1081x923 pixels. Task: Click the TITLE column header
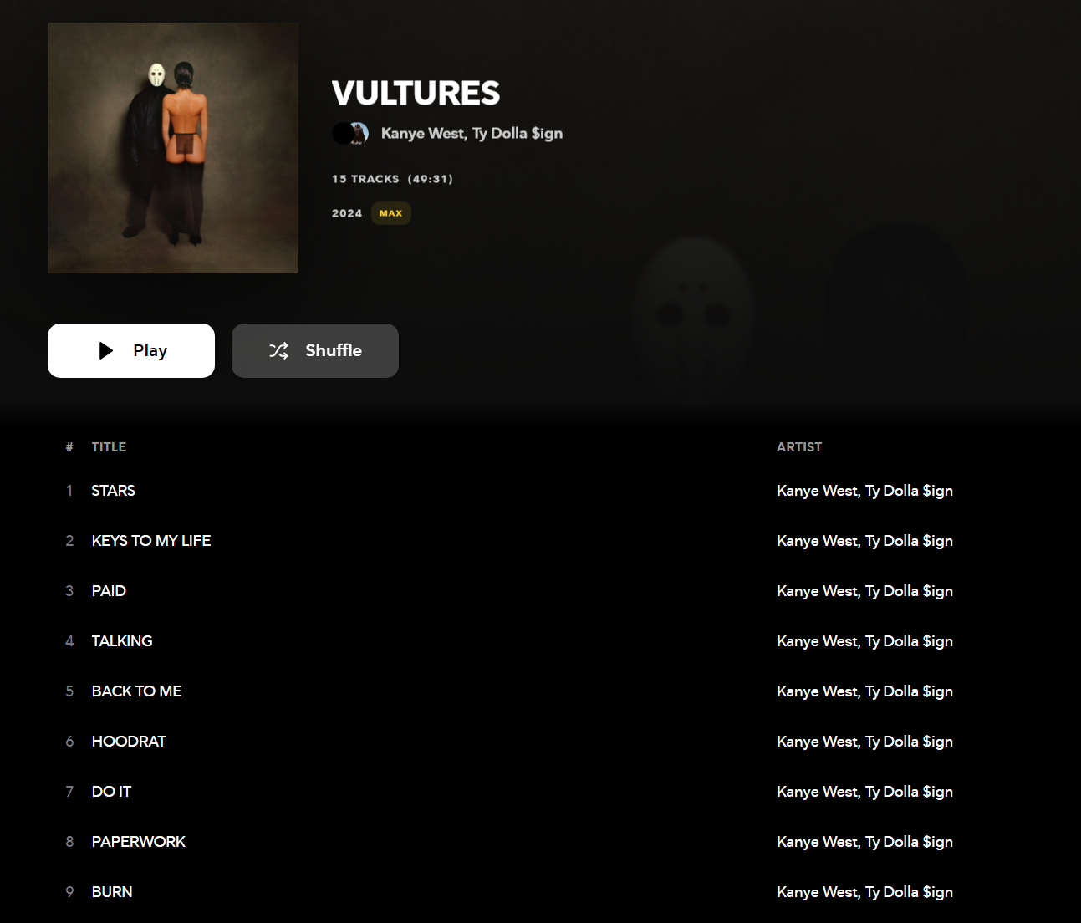coord(109,447)
